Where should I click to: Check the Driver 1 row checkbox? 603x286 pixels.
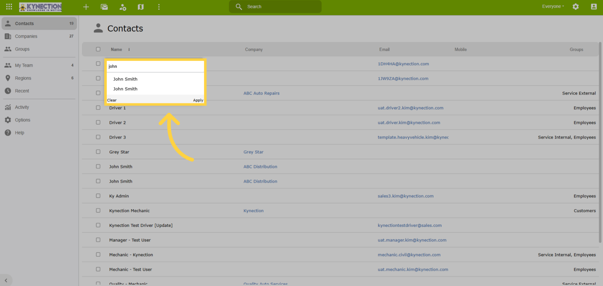pos(98,108)
